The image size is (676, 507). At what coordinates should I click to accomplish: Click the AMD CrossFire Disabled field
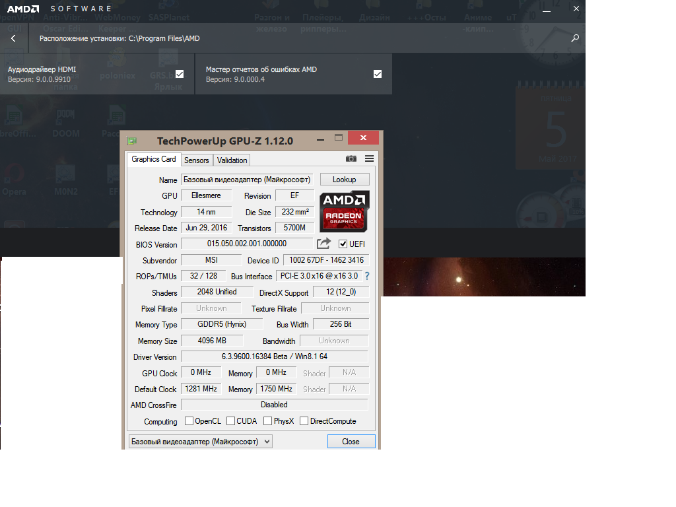point(275,405)
